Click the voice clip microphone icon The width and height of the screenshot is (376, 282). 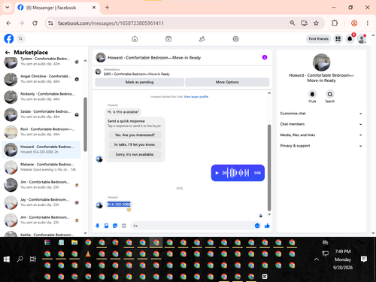pyautogui.click(x=98, y=226)
